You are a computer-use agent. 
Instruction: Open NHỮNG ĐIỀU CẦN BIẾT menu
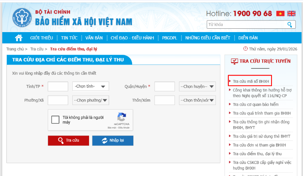(x=208, y=38)
